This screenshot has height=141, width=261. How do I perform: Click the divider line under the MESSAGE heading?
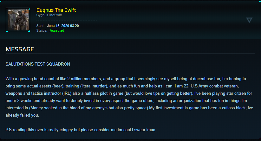(x=130, y=54)
